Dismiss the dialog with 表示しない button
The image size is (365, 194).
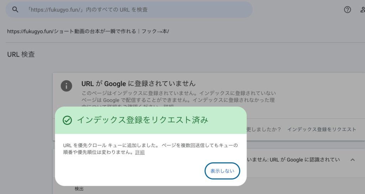[222, 171]
